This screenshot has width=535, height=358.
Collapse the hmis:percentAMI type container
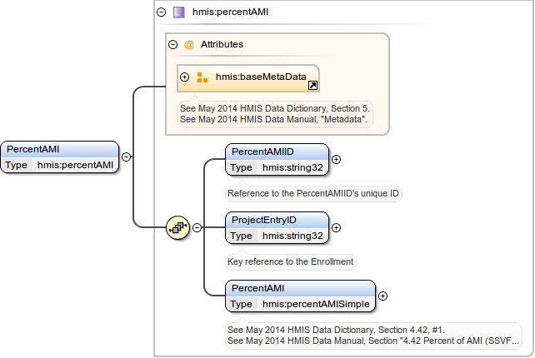[x=161, y=12]
